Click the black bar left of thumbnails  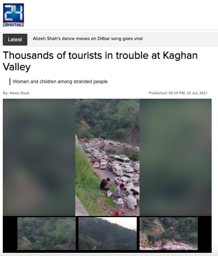10,233
